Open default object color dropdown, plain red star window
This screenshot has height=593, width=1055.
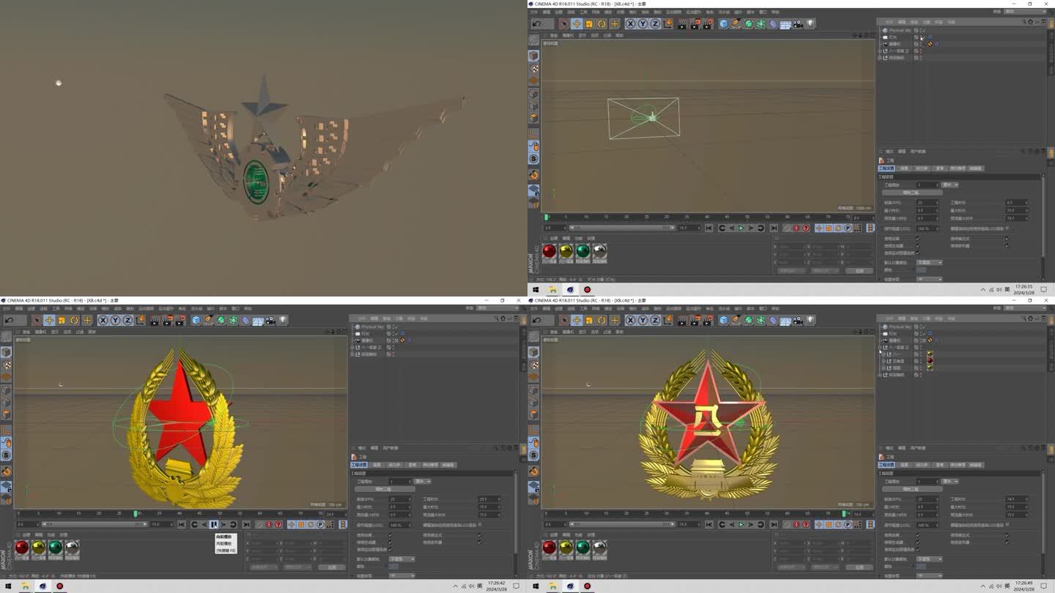(x=401, y=559)
